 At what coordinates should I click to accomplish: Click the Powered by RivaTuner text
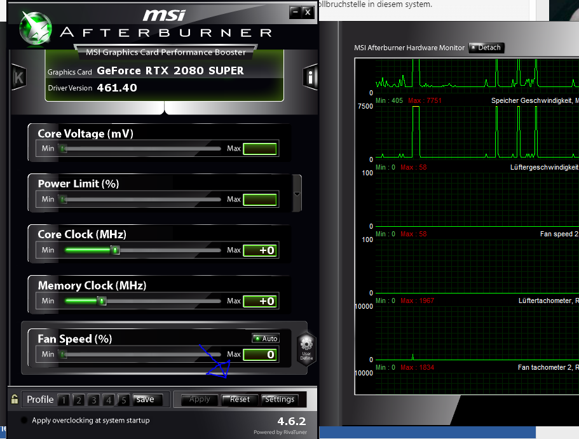280,432
